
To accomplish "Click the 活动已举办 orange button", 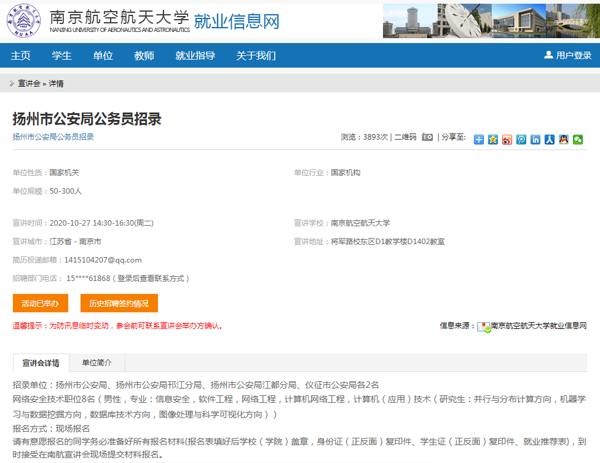I will tap(41, 303).
